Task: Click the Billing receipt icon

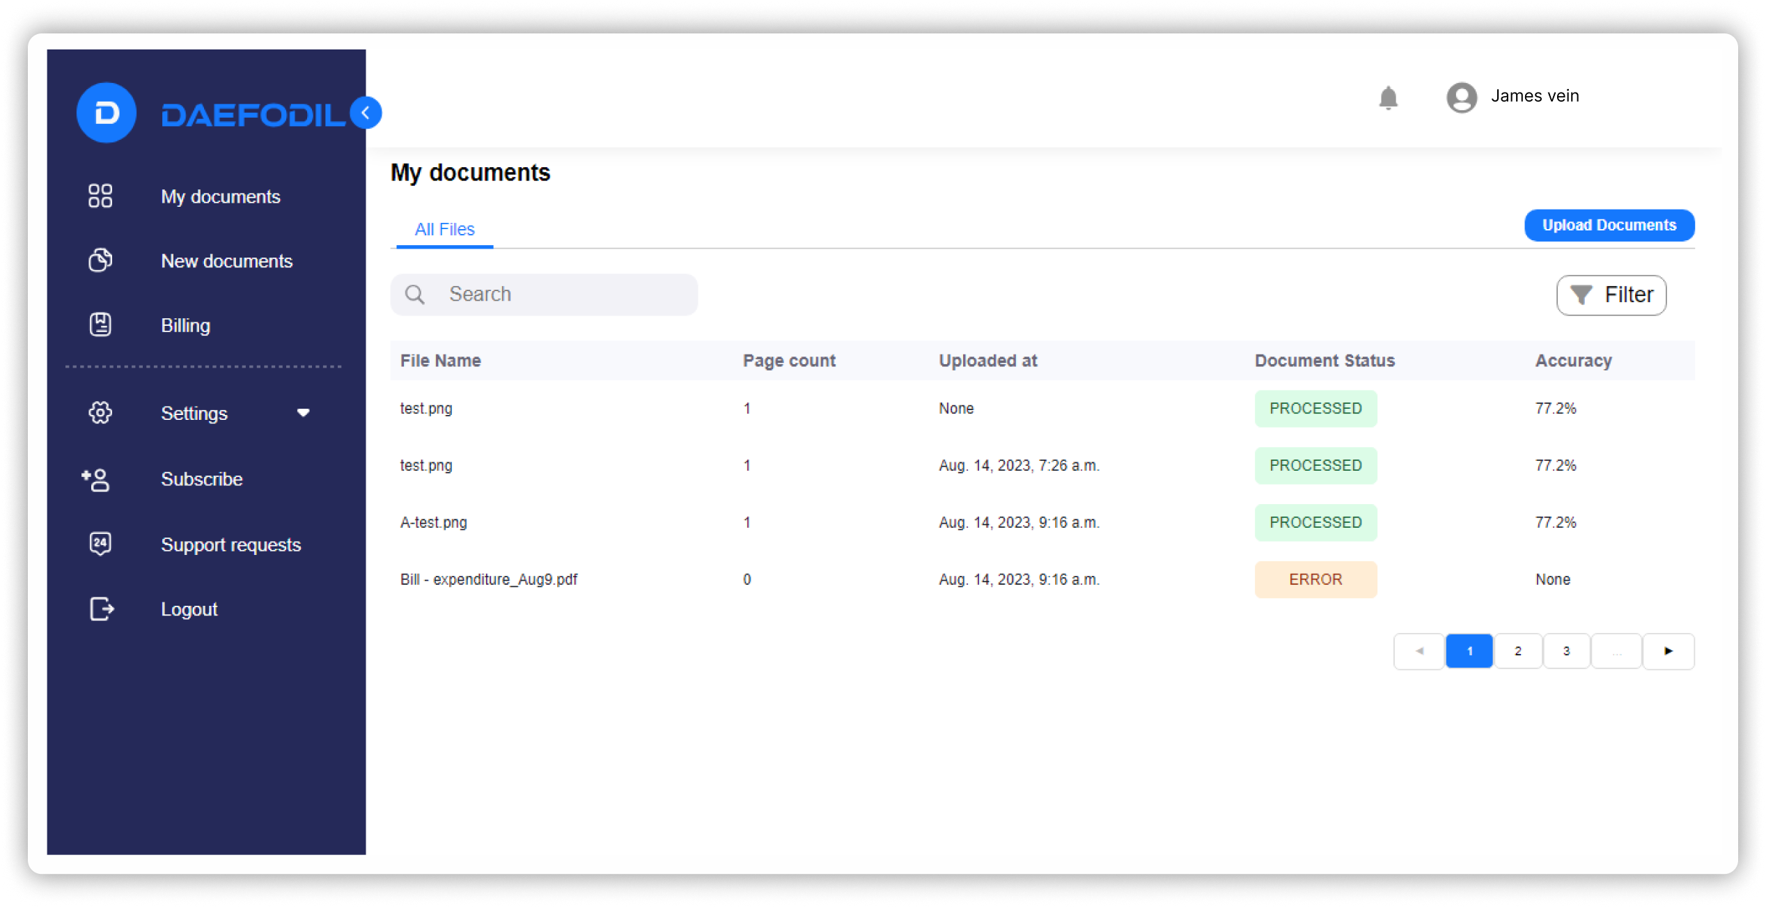Action: (100, 325)
